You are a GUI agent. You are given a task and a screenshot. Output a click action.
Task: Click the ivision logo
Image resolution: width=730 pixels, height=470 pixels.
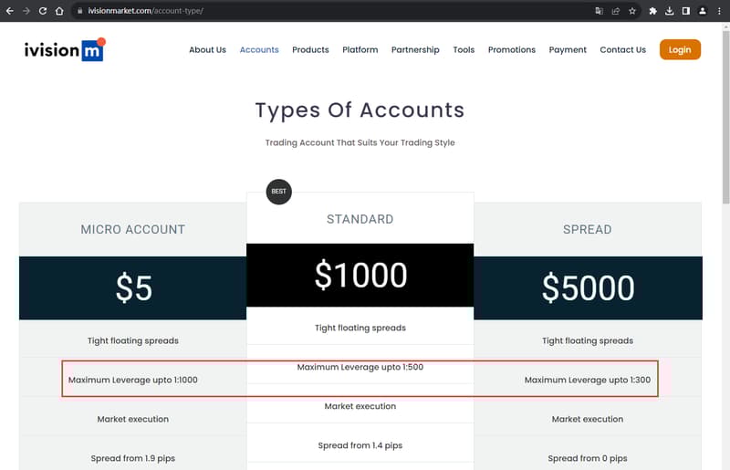pos(65,49)
